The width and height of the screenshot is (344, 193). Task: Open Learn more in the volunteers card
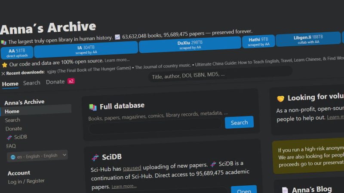click(335, 117)
